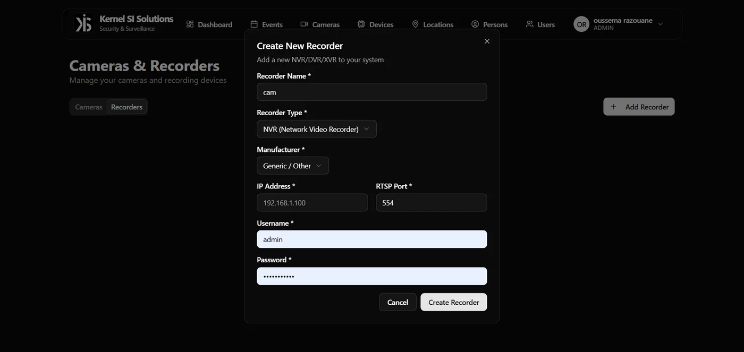744x352 pixels.
Task: Click the ADMIN role text
Action: tap(604, 28)
